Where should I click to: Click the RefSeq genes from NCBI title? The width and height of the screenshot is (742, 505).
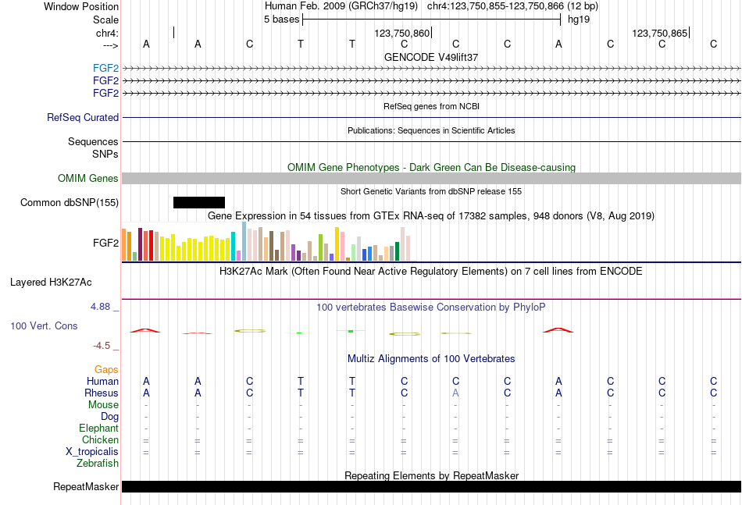tap(431, 106)
